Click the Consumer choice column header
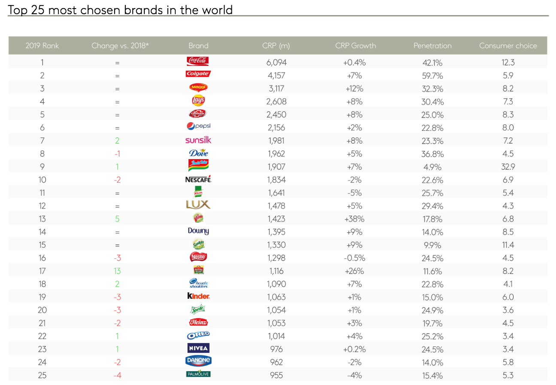 (x=508, y=46)
